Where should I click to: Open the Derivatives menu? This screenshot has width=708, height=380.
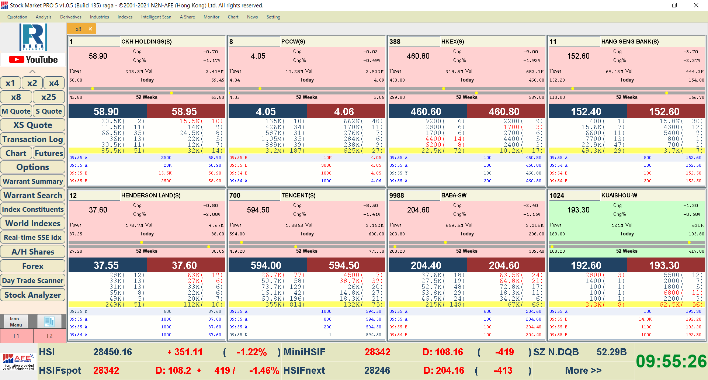70,17
